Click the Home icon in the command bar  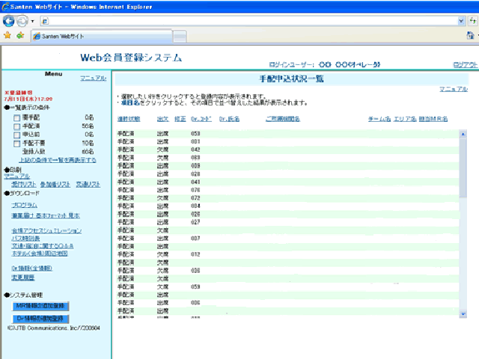[471, 35]
